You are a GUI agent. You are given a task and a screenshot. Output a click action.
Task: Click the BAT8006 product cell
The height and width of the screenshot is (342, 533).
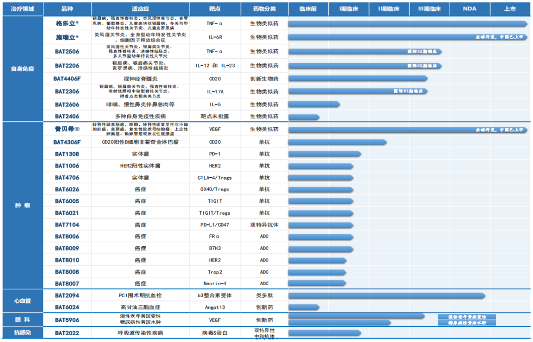coord(67,236)
